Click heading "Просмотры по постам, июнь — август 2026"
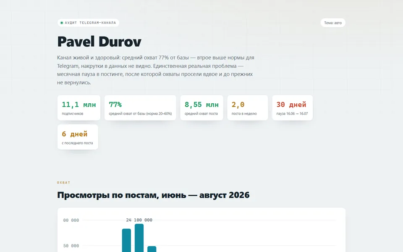 click(153, 195)
